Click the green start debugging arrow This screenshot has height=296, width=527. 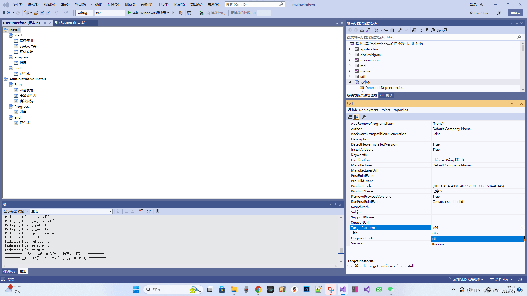(x=129, y=13)
